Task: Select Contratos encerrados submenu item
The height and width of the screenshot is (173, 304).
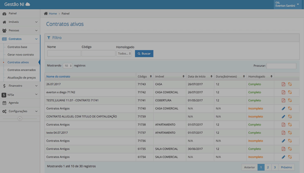Action: [x=21, y=70]
